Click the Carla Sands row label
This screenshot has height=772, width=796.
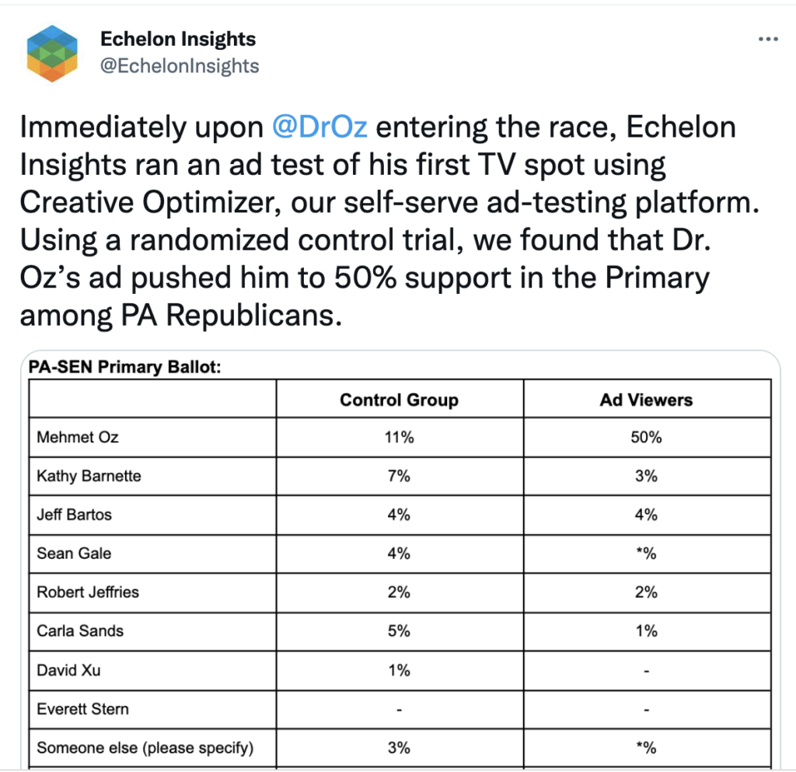(x=80, y=631)
